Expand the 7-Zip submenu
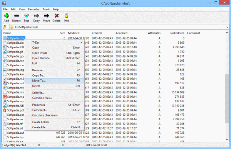The image size is (231, 149). pyautogui.click(x=54, y=43)
